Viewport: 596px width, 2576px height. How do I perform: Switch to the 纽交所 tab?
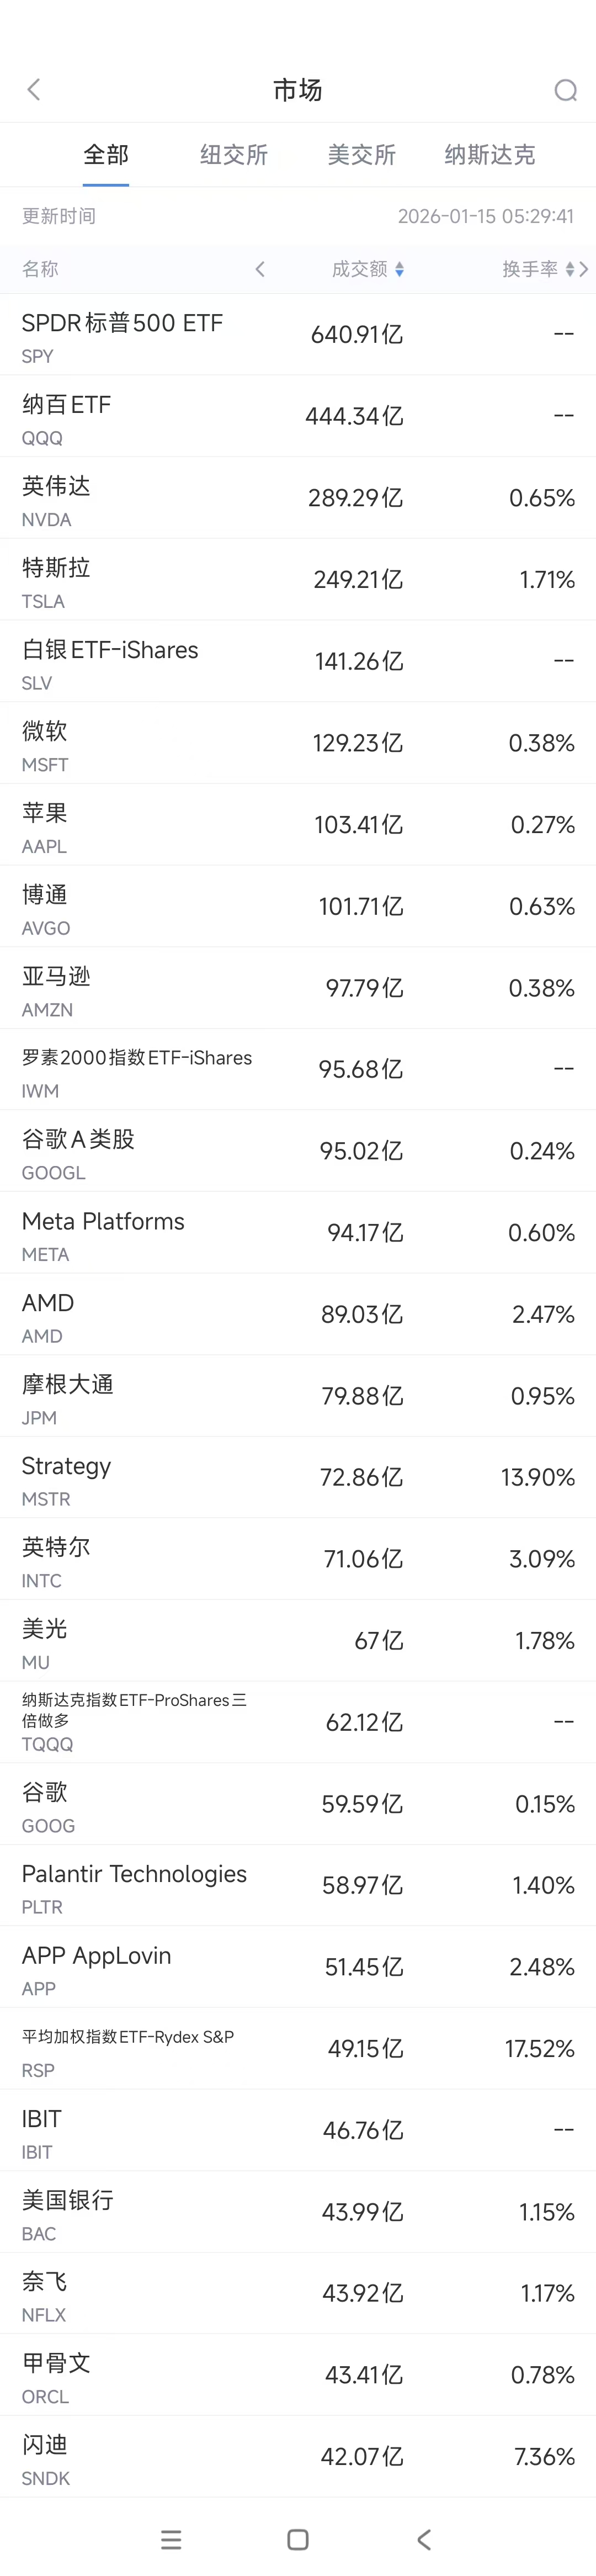(234, 155)
